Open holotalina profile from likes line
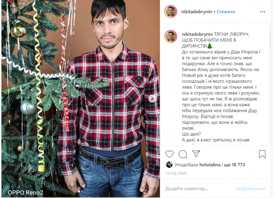Viewport: 274px width, 198px height. (210, 165)
